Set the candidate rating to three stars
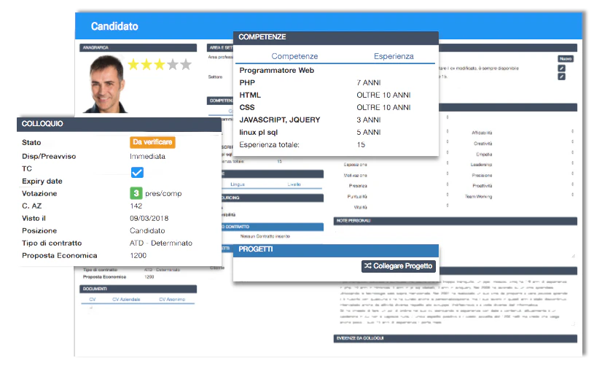The image size is (602, 374). (x=160, y=64)
